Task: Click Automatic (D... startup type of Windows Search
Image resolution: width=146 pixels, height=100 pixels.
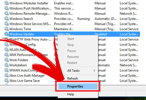Action: point(106,19)
